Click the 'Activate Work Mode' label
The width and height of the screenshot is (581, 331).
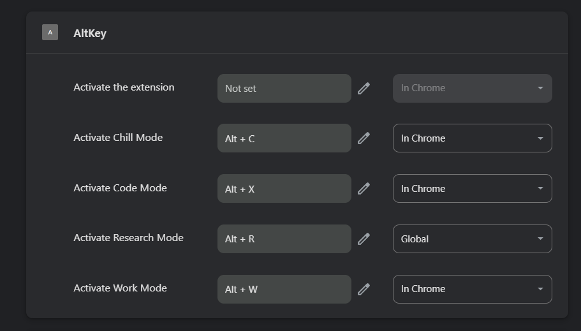click(120, 288)
